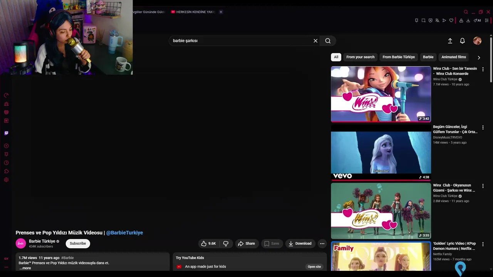Open the sidebar three-dots setup menu
Viewport: 493px width, 277px height.
click(6, 267)
